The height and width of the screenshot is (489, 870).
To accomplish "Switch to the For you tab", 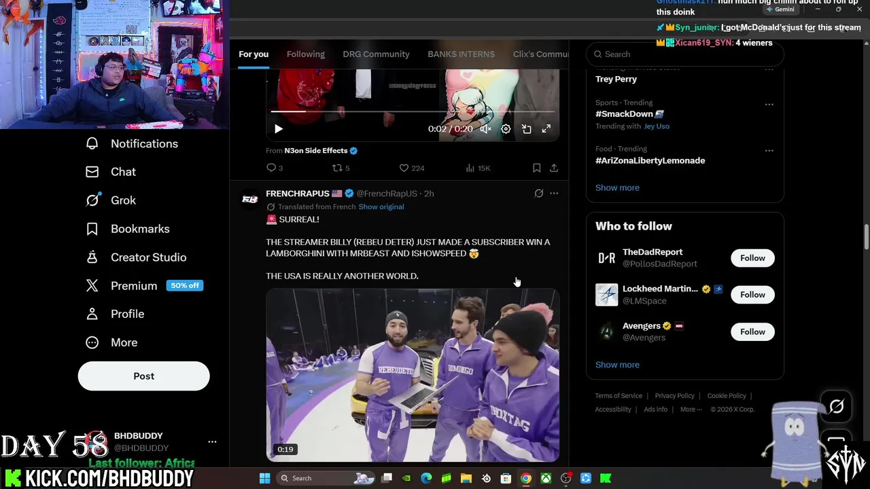I will [x=254, y=54].
